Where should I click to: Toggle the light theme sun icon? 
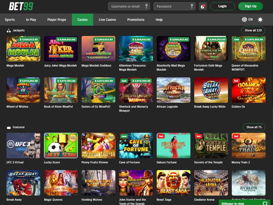coord(260,19)
